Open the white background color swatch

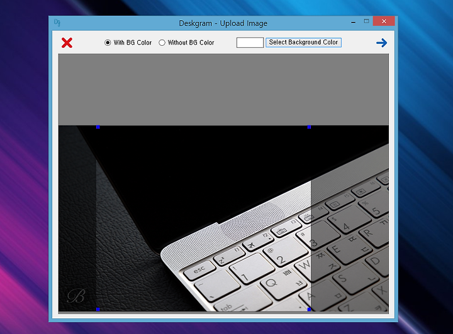click(250, 42)
